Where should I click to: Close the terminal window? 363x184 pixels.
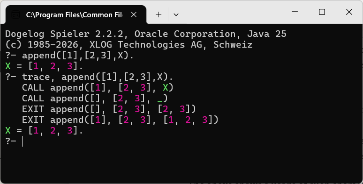349,12
